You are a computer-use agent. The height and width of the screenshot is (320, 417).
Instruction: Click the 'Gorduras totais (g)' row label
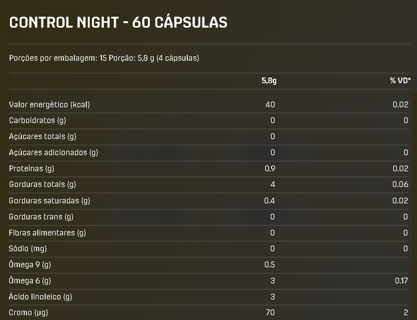click(x=43, y=184)
